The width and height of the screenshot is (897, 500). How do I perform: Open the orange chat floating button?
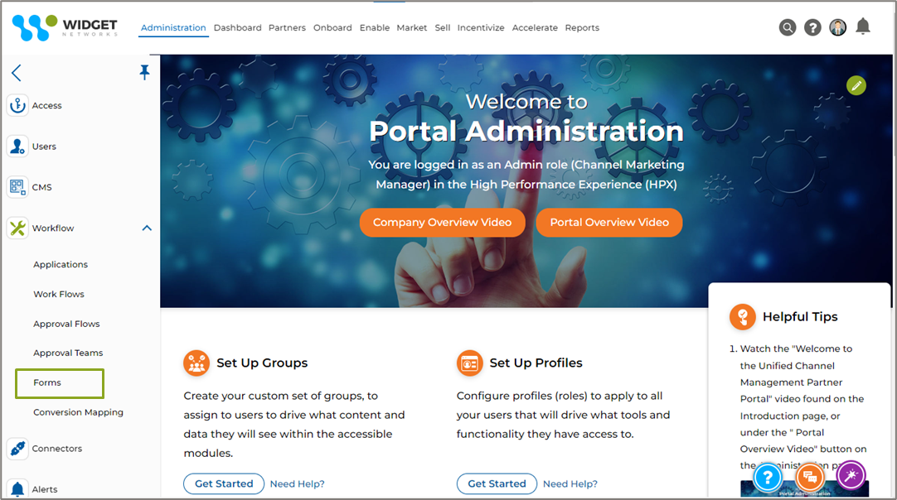(809, 477)
